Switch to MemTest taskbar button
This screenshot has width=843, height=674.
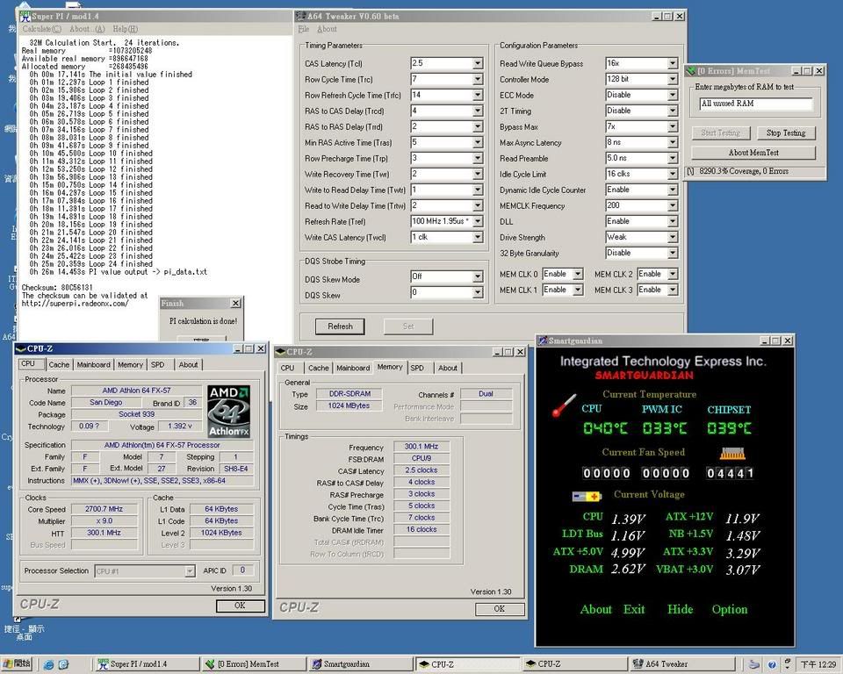click(x=253, y=663)
